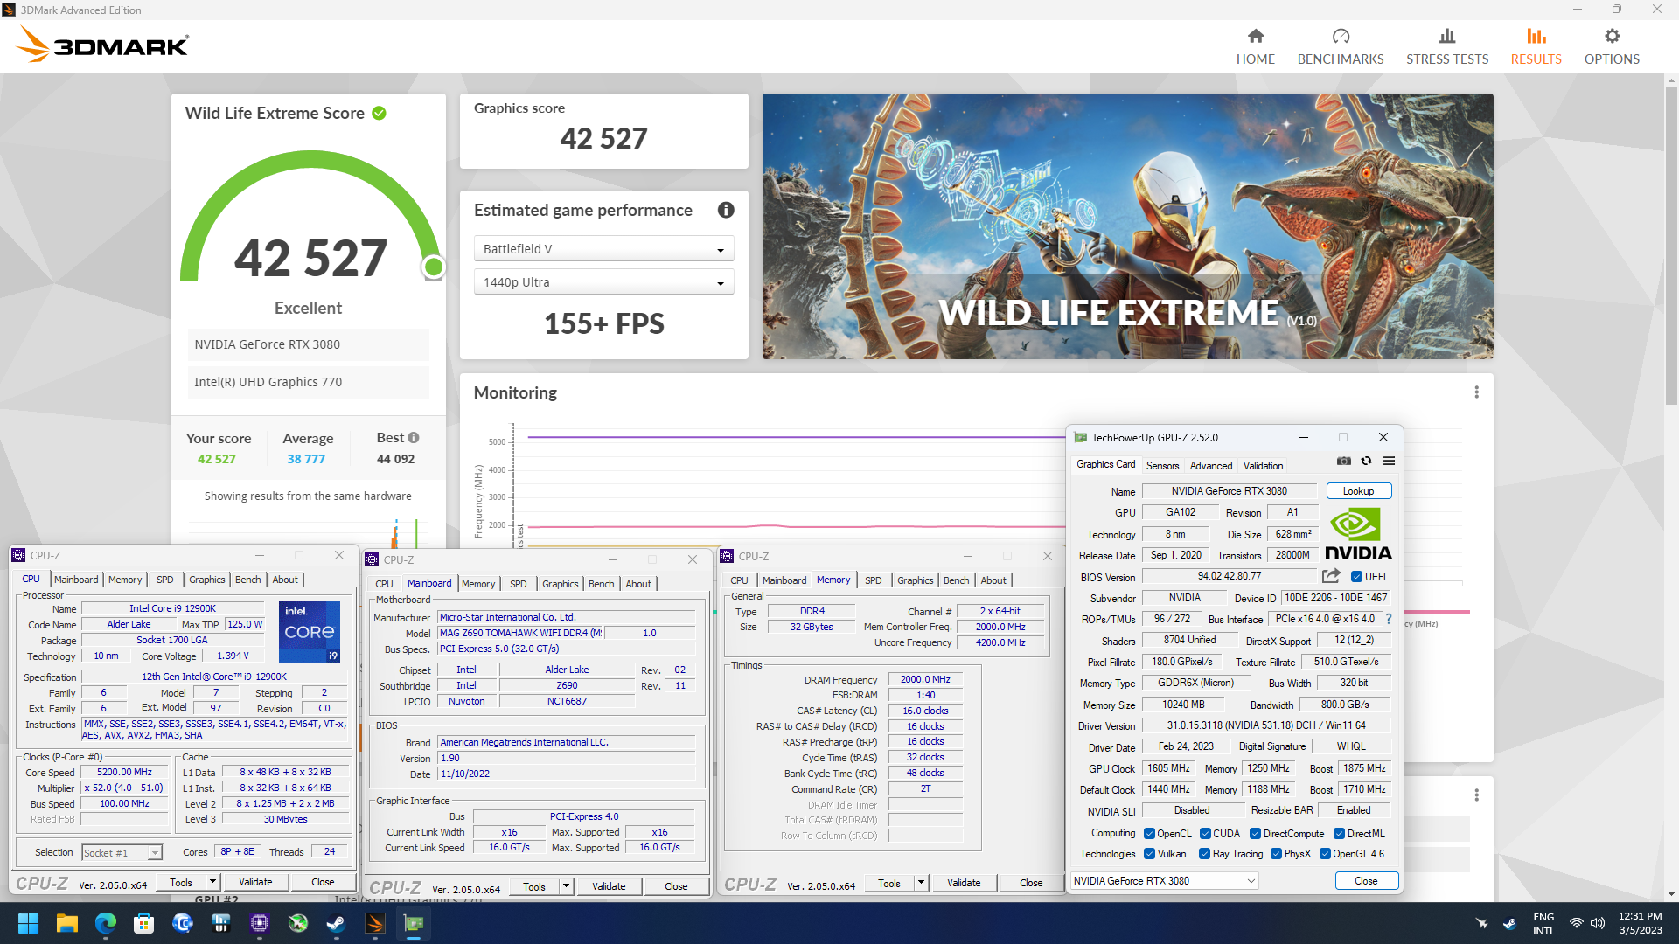The image size is (1679, 944).
Task: Open the Windows Start menu
Action: tap(28, 923)
